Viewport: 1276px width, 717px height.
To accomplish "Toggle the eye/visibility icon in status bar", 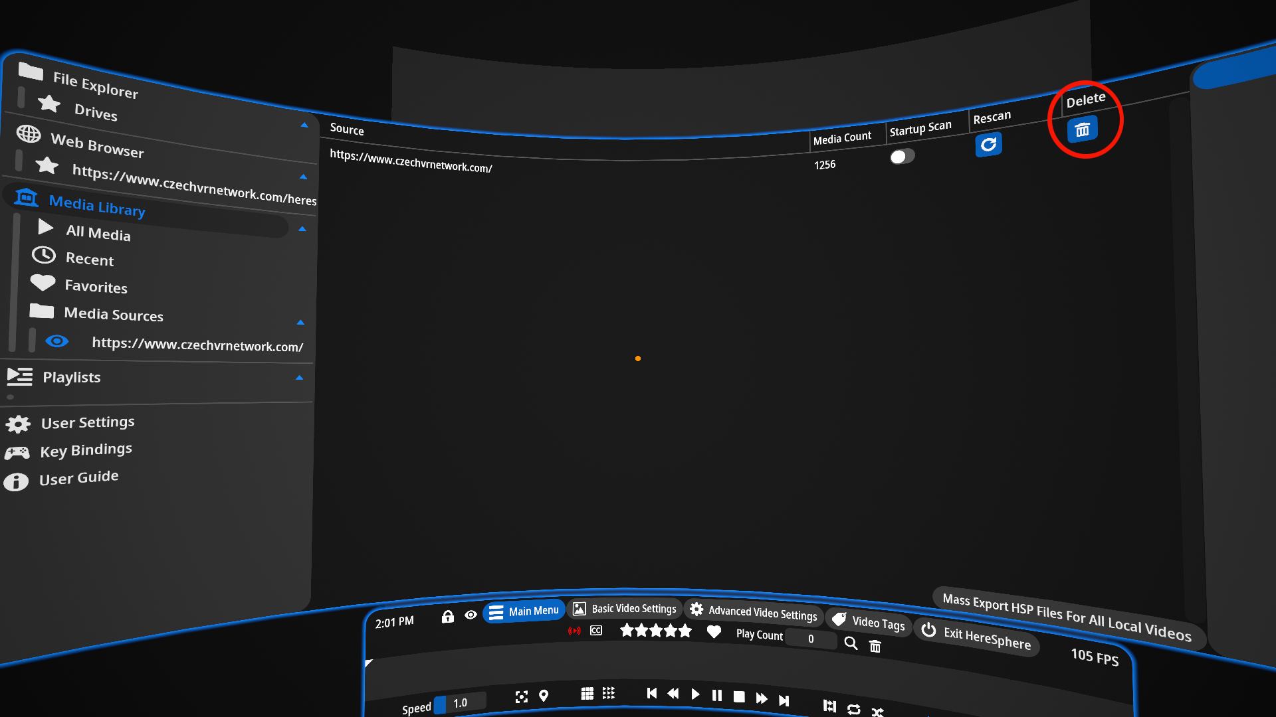I will (470, 615).
